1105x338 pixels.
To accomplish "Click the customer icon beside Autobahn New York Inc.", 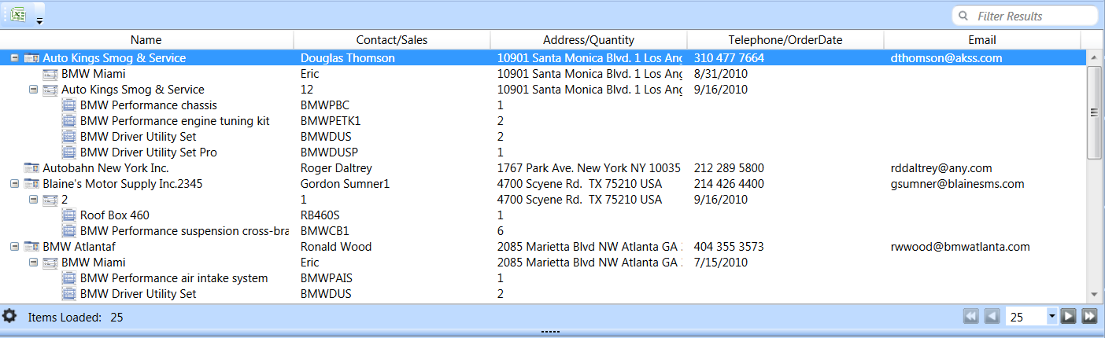I will click(x=31, y=168).
